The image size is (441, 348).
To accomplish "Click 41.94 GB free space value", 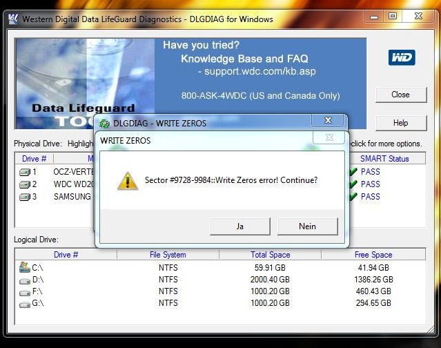I will coord(373,267).
